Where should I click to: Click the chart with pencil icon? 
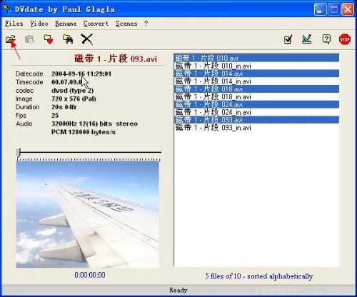click(x=307, y=39)
